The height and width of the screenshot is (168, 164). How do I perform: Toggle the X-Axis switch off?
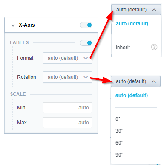[86, 25]
